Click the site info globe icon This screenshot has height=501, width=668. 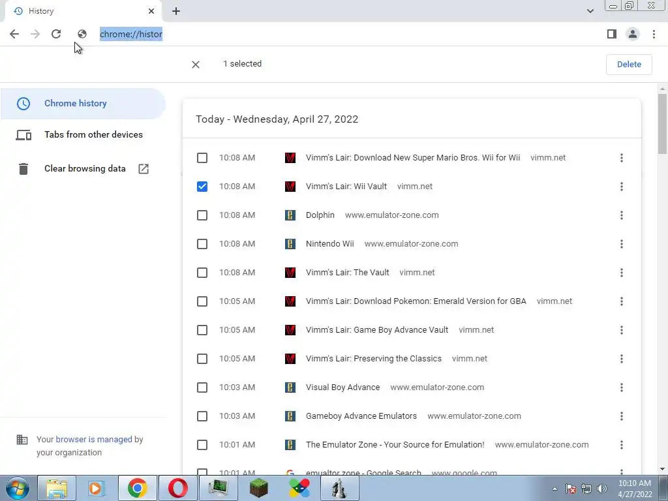tap(82, 34)
